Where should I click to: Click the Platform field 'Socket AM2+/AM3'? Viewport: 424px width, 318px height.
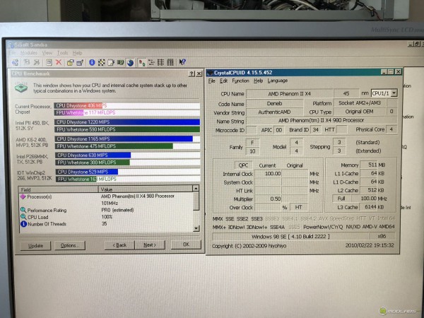[360, 102]
